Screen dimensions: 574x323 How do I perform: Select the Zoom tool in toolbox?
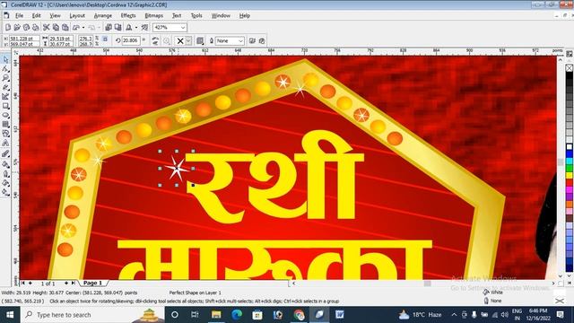coord(5,78)
